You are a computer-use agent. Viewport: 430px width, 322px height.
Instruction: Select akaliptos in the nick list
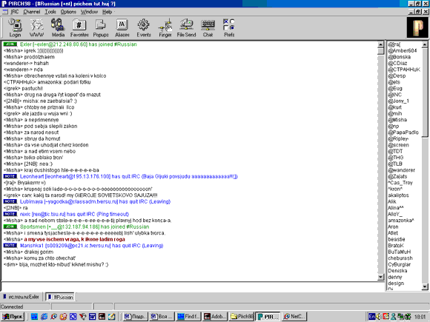[x=398, y=195]
